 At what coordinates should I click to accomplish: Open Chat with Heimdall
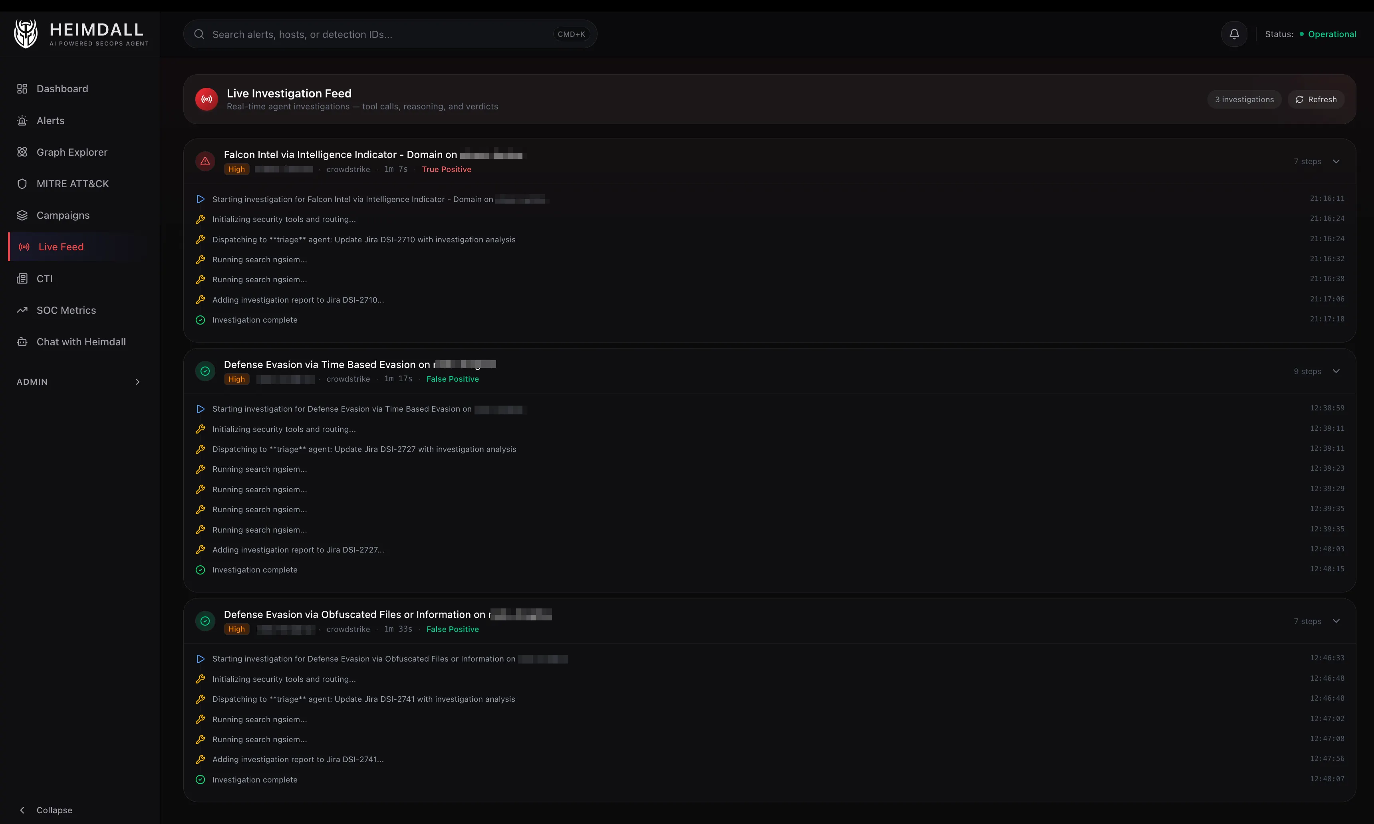[81, 341]
